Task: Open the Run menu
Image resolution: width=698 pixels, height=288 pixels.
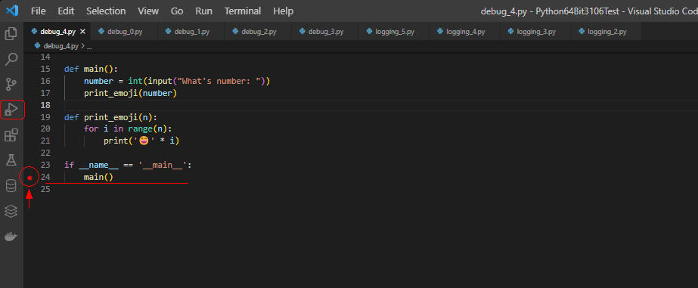Action: pos(204,11)
